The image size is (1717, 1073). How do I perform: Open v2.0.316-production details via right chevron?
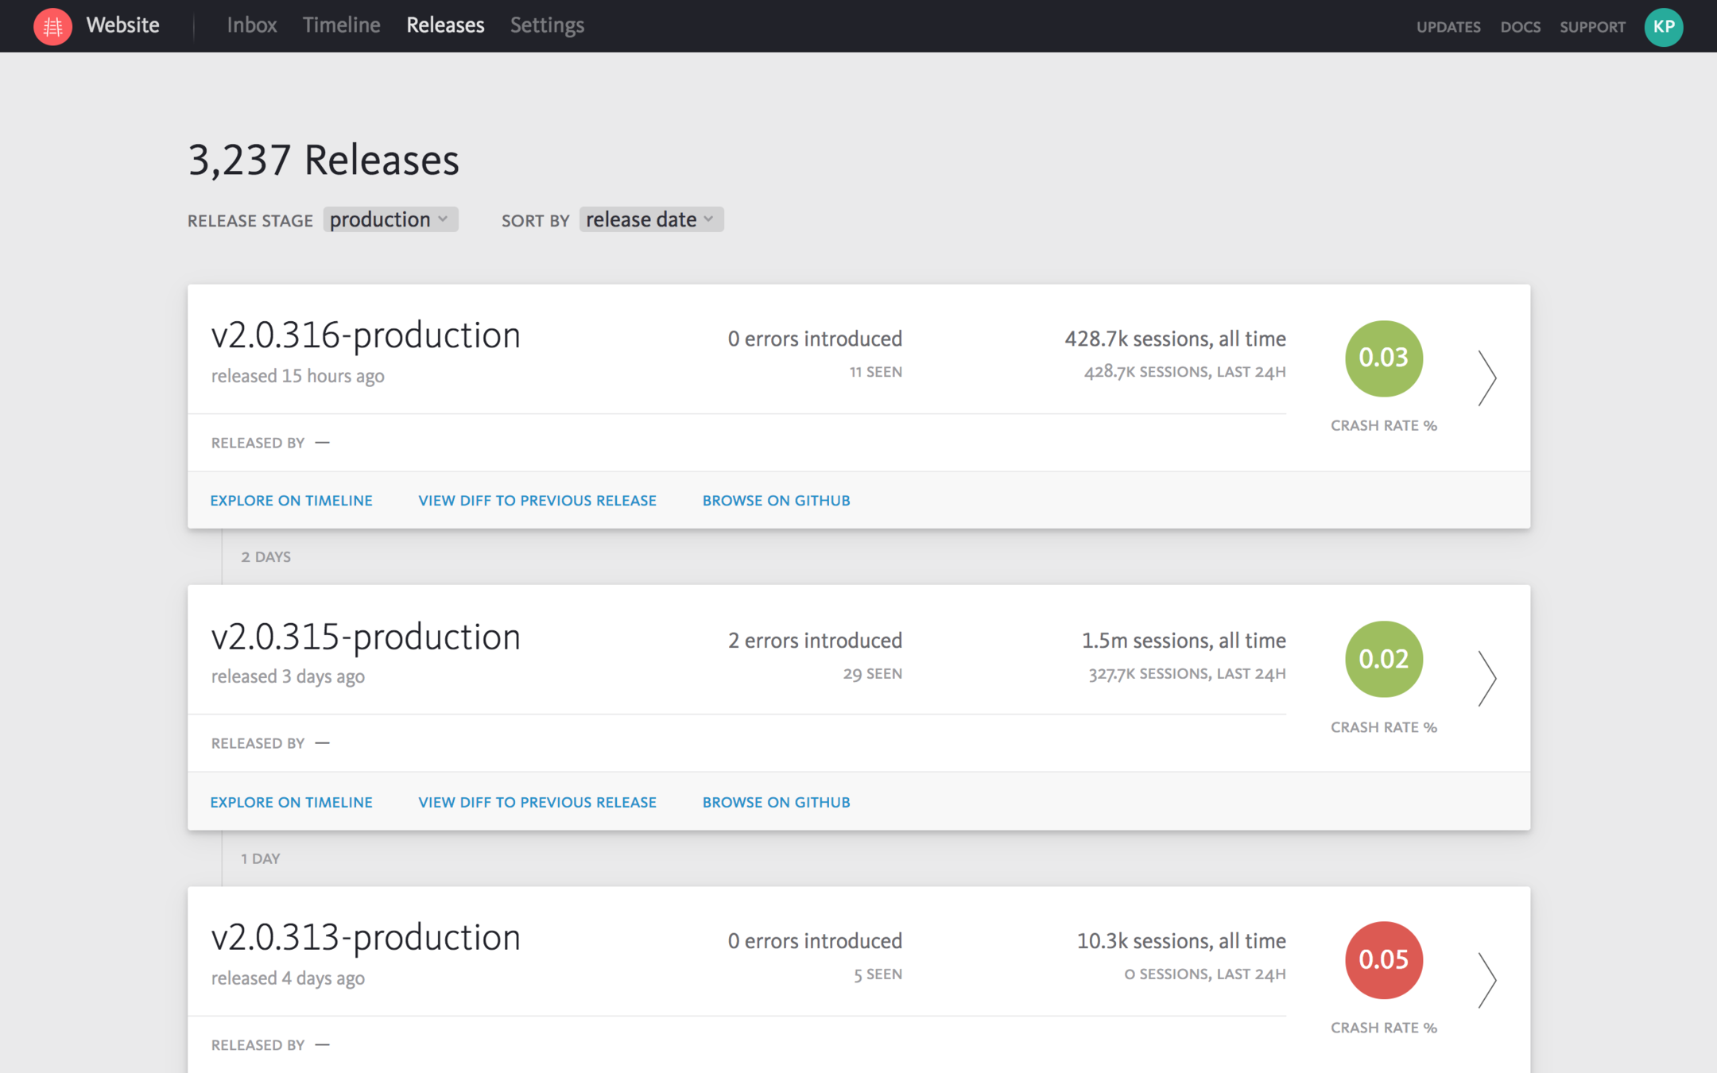[1486, 378]
